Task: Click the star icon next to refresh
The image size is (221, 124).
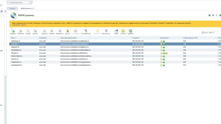Action: (213, 15)
